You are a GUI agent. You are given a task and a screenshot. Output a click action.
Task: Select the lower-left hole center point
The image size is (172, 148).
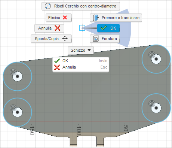coord(18,112)
